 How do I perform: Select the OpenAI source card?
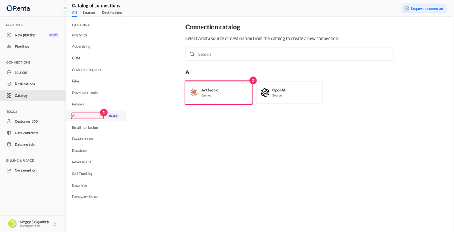289,92
